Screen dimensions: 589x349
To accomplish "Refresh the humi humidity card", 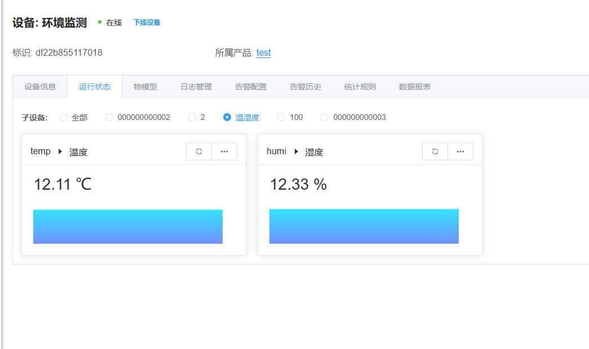I will click(x=435, y=151).
